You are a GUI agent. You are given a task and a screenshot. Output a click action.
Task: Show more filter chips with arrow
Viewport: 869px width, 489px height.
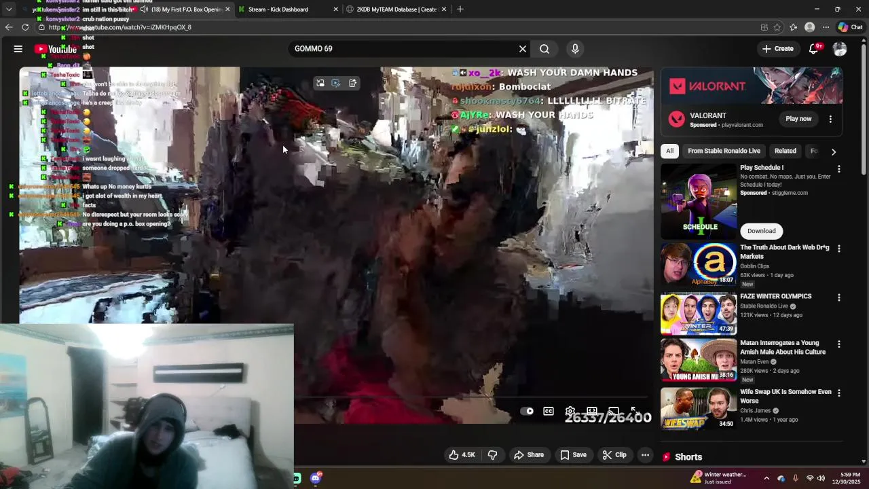pyautogui.click(x=834, y=151)
